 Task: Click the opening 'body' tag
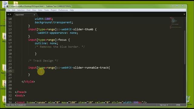pos(20,96)
